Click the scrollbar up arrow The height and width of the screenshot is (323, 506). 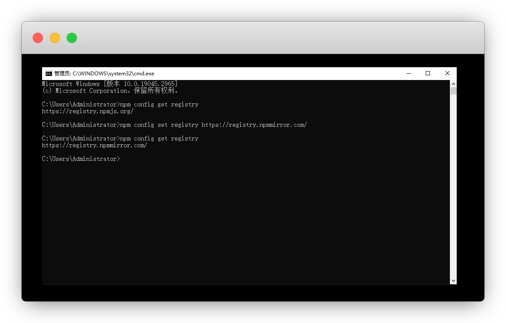point(453,84)
